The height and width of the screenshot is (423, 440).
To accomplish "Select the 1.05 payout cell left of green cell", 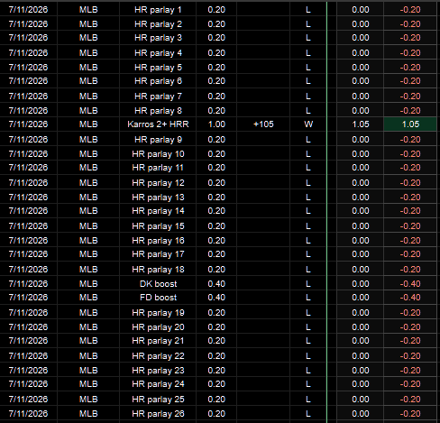I will tap(360, 124).
